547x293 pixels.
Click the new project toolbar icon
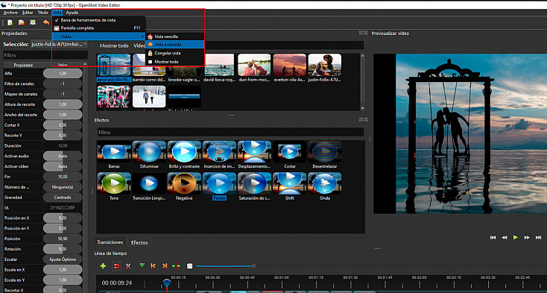coord(10,22)
